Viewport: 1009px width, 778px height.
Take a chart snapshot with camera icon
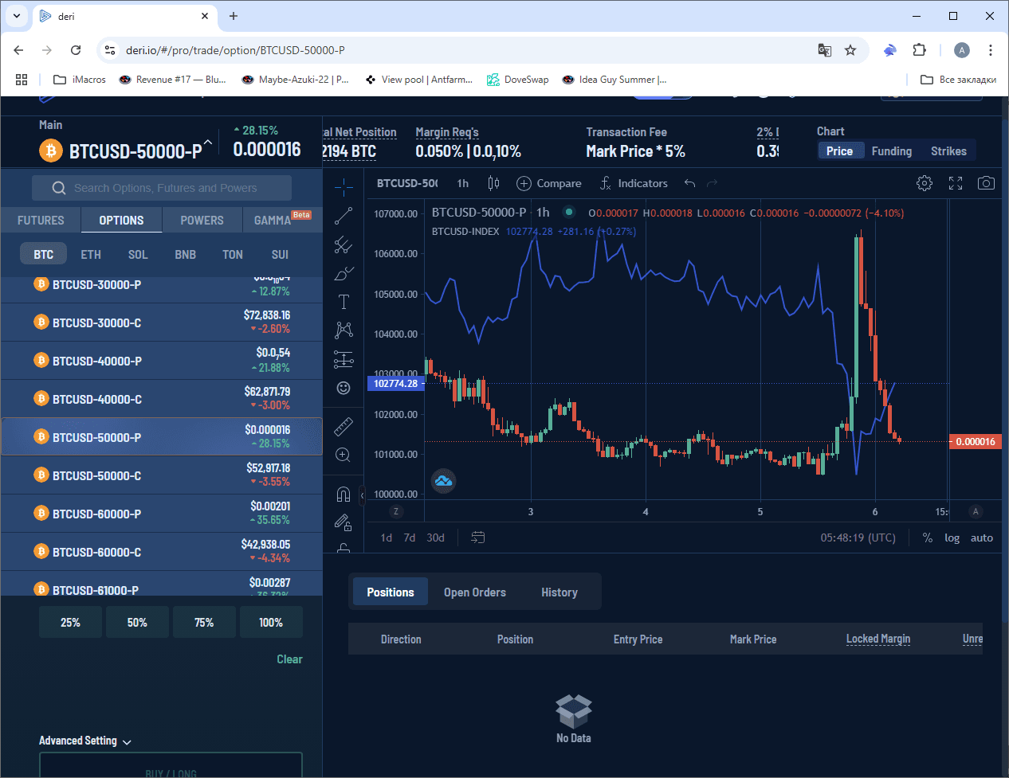coord(986,183)
